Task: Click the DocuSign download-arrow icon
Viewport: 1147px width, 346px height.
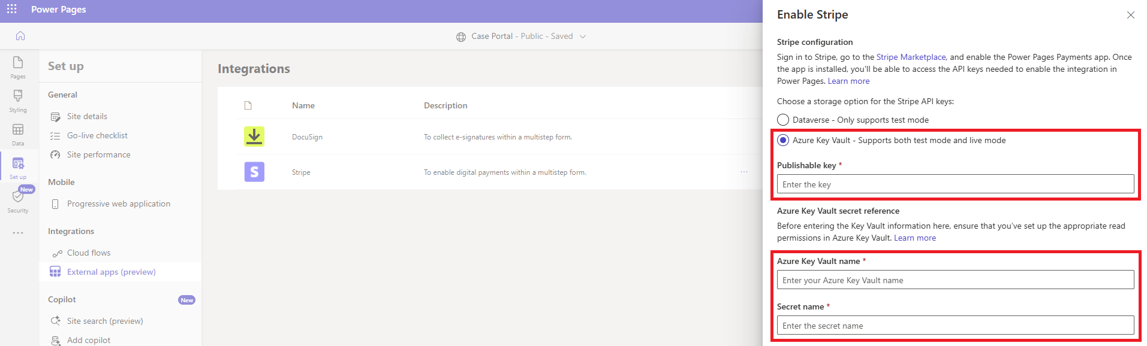Action: coord(254,136)
